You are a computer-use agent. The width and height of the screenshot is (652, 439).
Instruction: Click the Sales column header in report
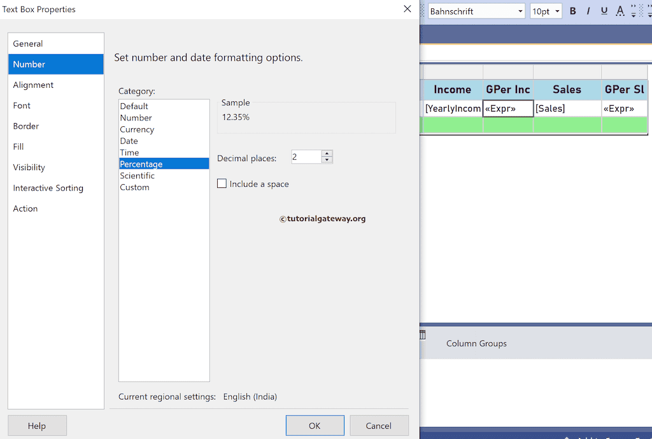coord(567,89)
